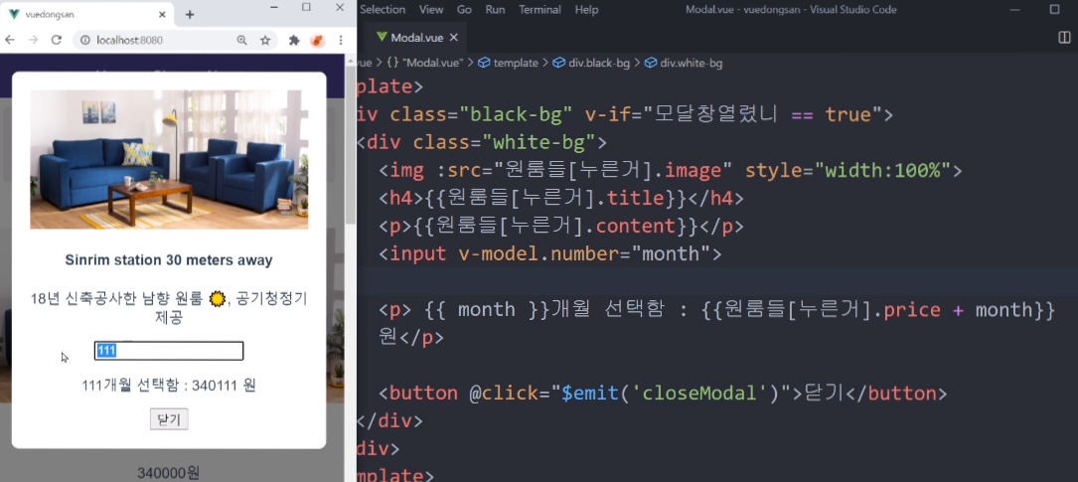This screenshot has height=482, width=1078.
Task: Click the code line with price + month
Action: point(716,323)
